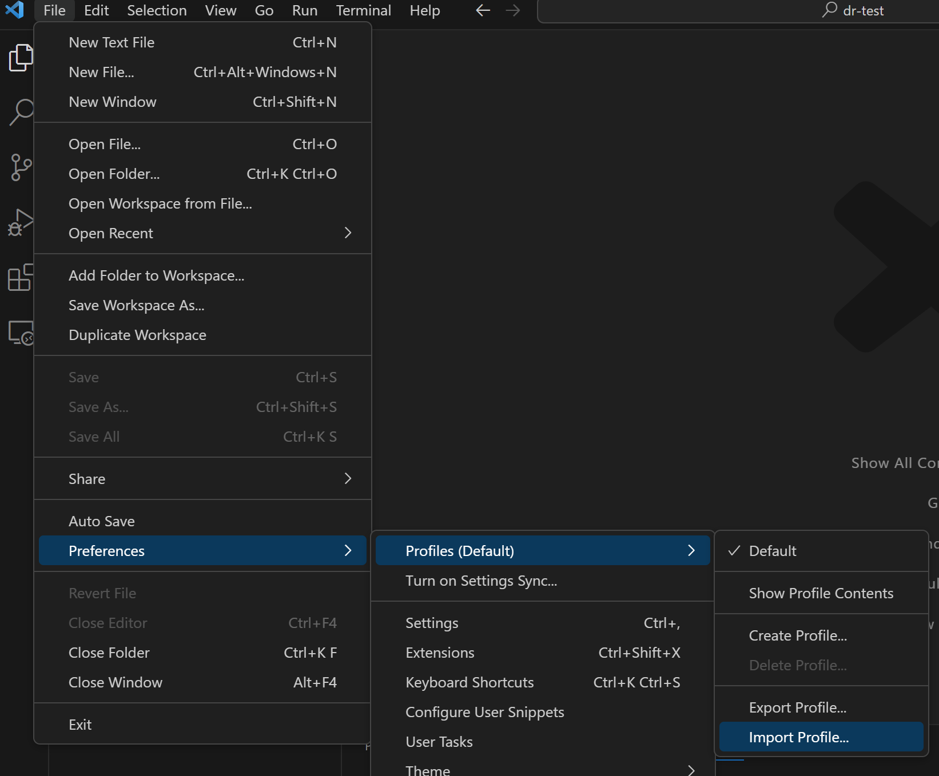
Task: Open the Explorer sidebar icon
Action: tap(21, 57)
